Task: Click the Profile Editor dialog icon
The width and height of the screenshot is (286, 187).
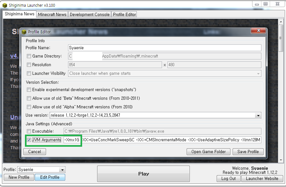Action: [x=24, y=32]
